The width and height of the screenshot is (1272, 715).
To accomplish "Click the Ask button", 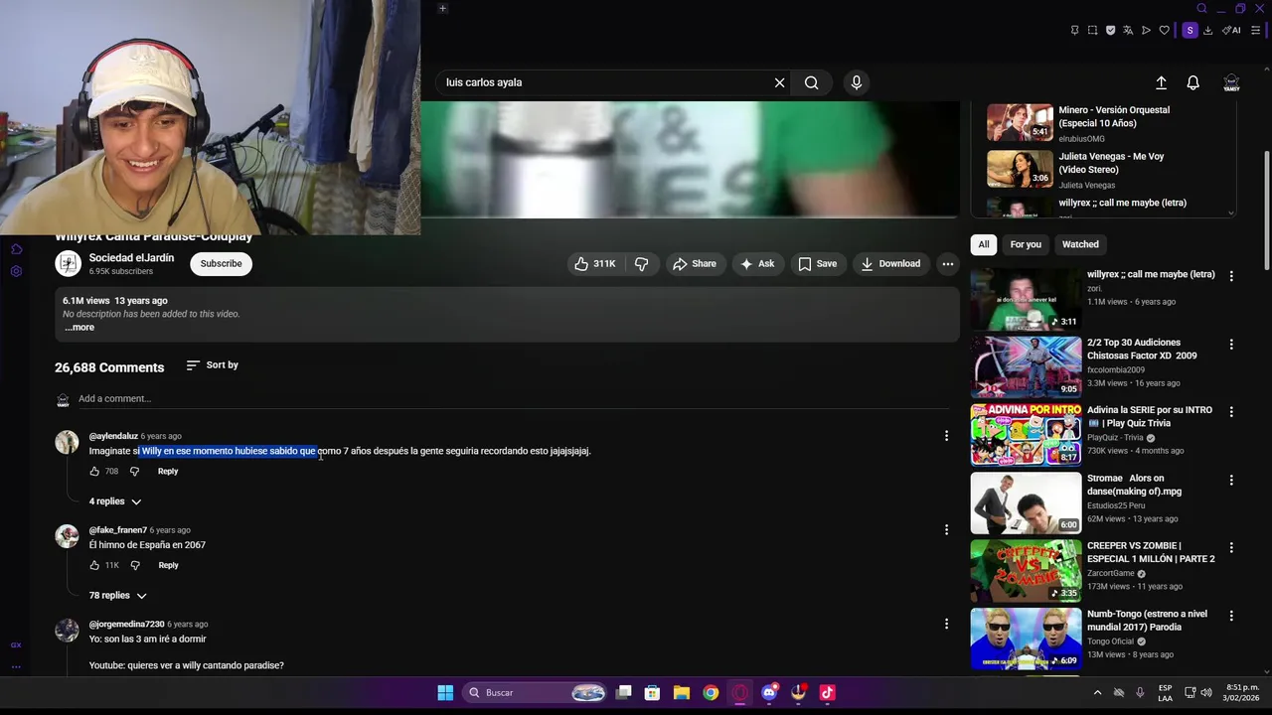I will click(757, 263).
